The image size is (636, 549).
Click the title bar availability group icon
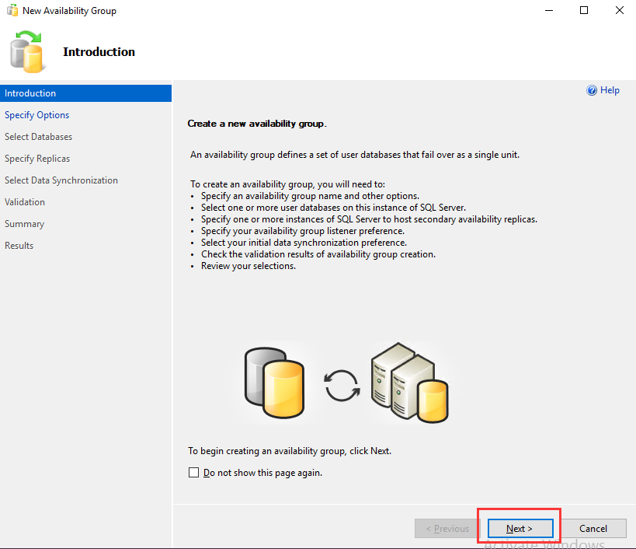[x=12, y=10]
